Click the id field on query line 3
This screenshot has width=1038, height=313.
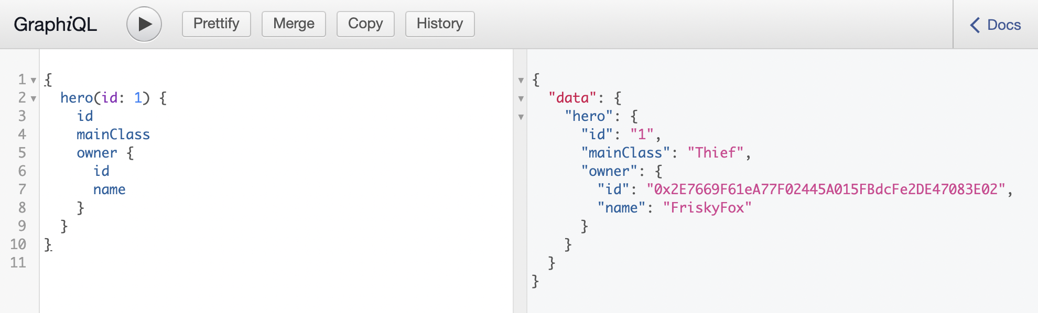click(x=85, y=116)
